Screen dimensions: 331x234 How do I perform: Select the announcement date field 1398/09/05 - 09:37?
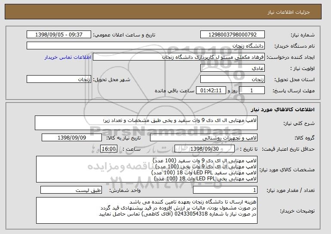point(59,35)
